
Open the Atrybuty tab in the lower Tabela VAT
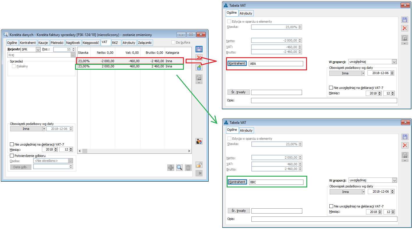tap(246, 130)
